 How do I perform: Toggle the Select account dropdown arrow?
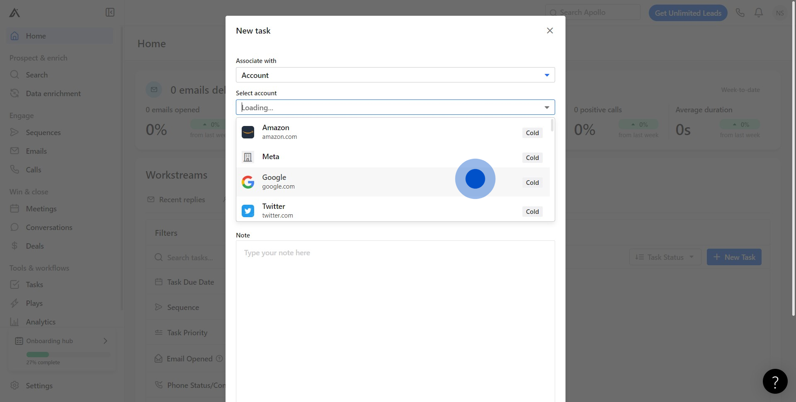pyautogui.click(x=547, y=107)
